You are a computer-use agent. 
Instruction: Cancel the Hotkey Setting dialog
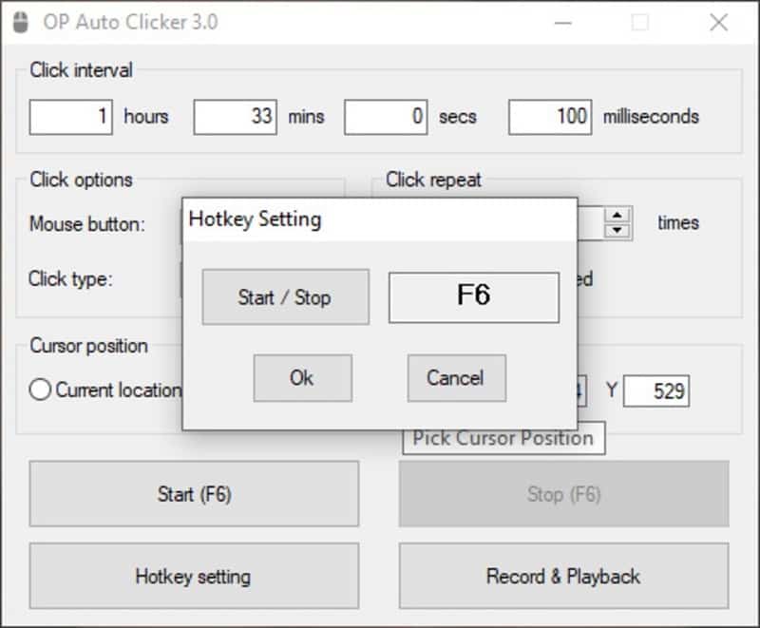pyautogui.click(x=456, y=377)
